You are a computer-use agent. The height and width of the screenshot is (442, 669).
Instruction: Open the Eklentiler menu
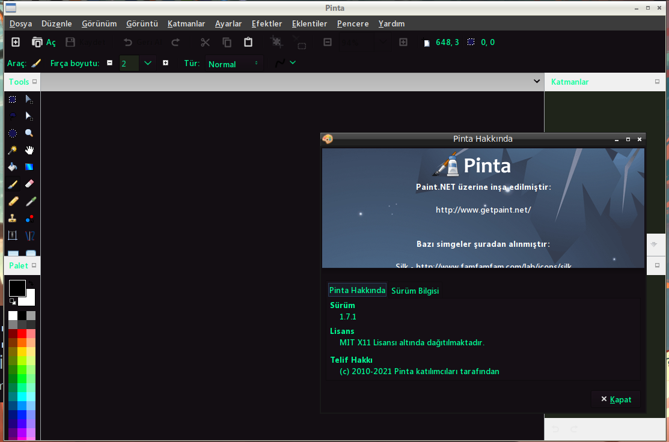click(x=310, y=24)
